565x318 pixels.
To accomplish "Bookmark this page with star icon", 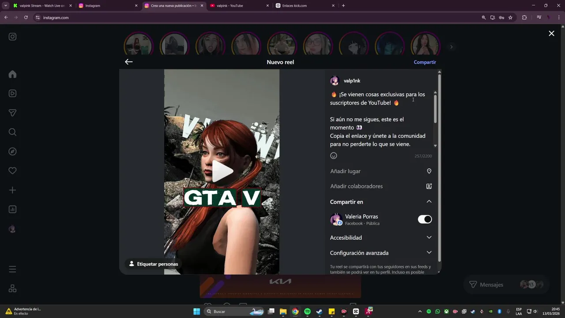I will tap(510, 18).
